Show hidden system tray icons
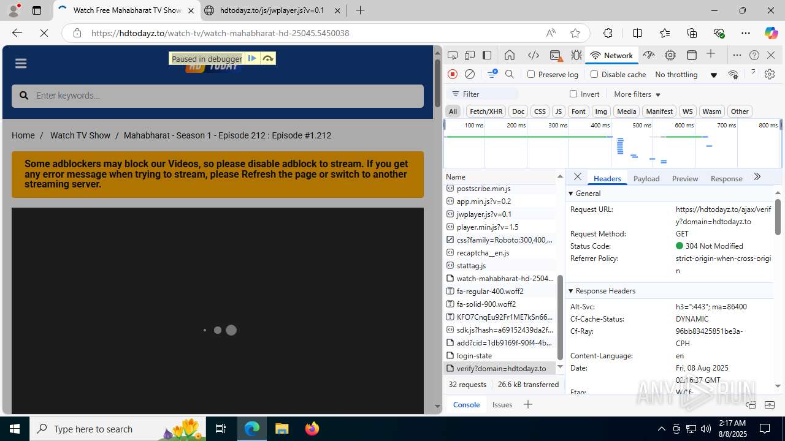785x441 pixels. tap(661, 429)
